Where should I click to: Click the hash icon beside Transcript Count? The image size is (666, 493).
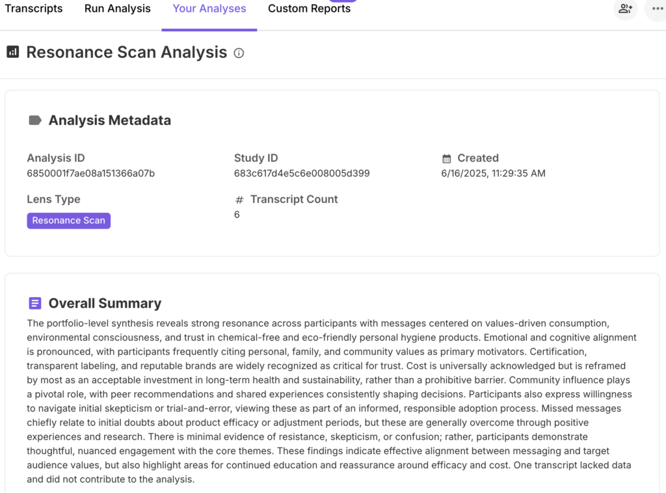click(239, 200)
